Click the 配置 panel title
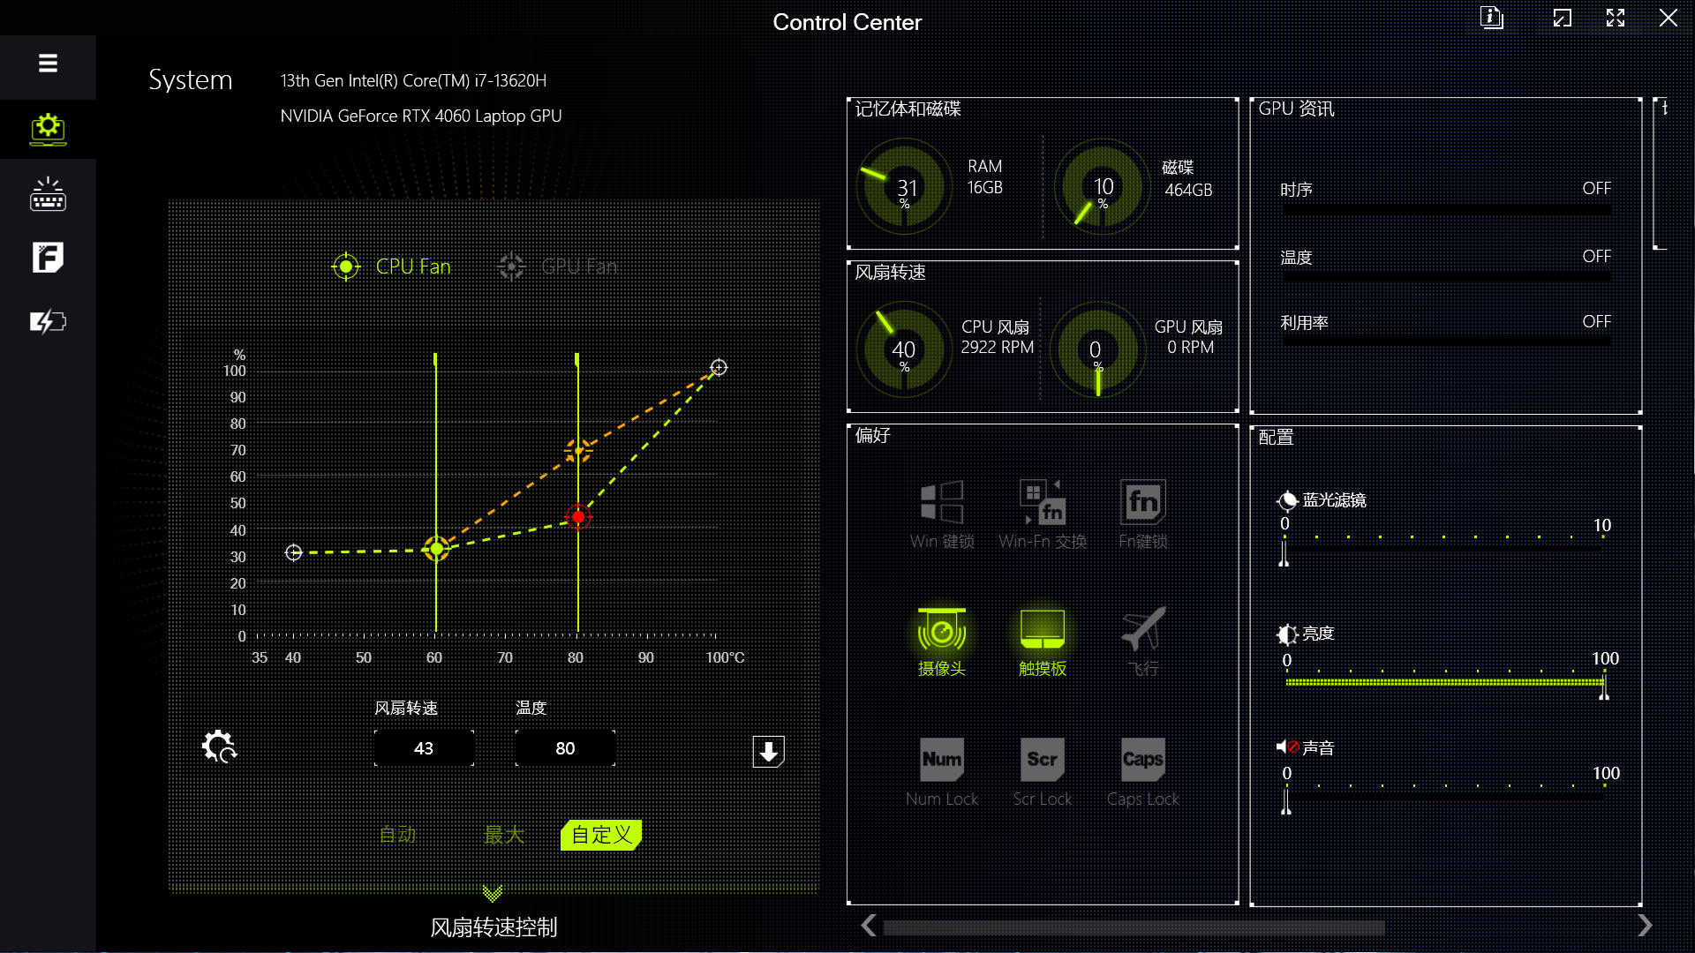This screenshot has width=1695, height=953. pos(1276,438)
